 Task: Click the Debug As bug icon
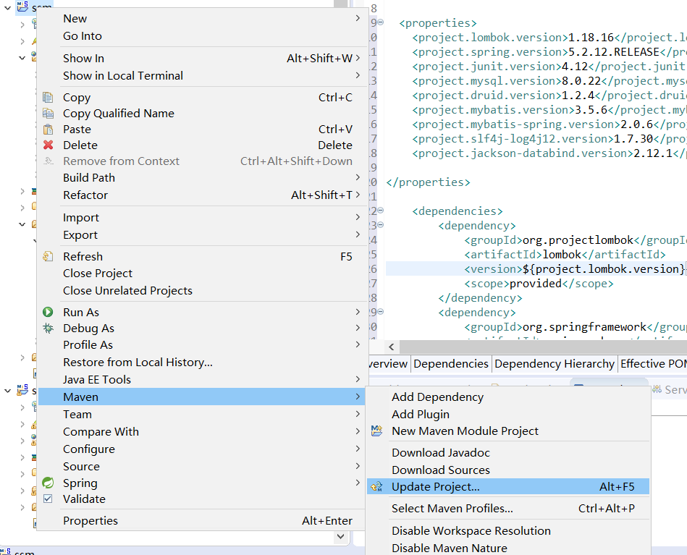tap(48, 328)
